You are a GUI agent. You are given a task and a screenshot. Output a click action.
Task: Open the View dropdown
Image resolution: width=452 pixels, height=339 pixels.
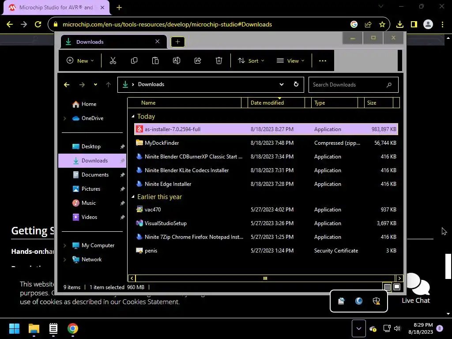pos(290,60)
